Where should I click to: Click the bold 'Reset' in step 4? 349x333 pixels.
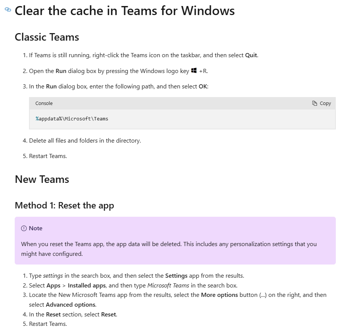(x=108, y=314)
